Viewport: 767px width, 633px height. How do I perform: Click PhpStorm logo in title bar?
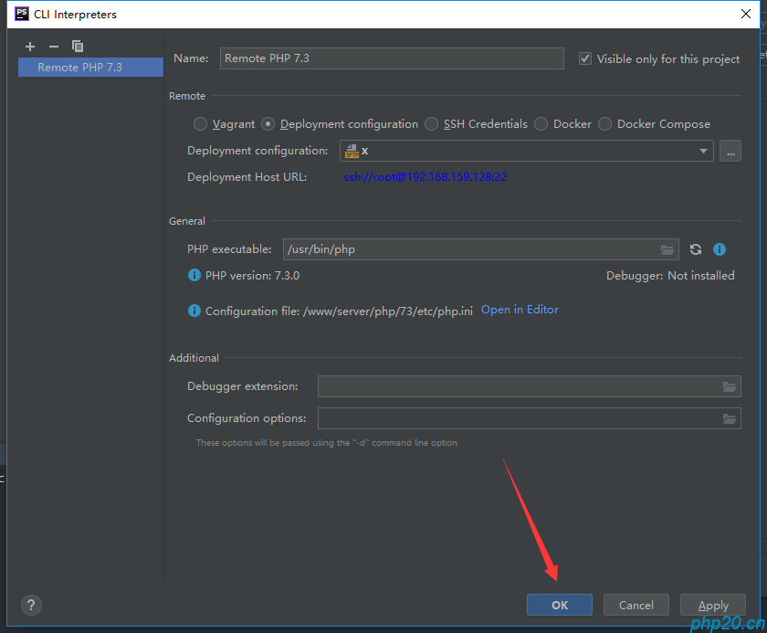(22, 14)
